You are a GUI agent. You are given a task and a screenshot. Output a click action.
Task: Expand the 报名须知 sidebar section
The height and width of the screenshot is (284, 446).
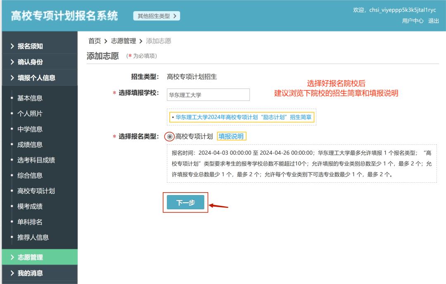(x=25, y=45)
